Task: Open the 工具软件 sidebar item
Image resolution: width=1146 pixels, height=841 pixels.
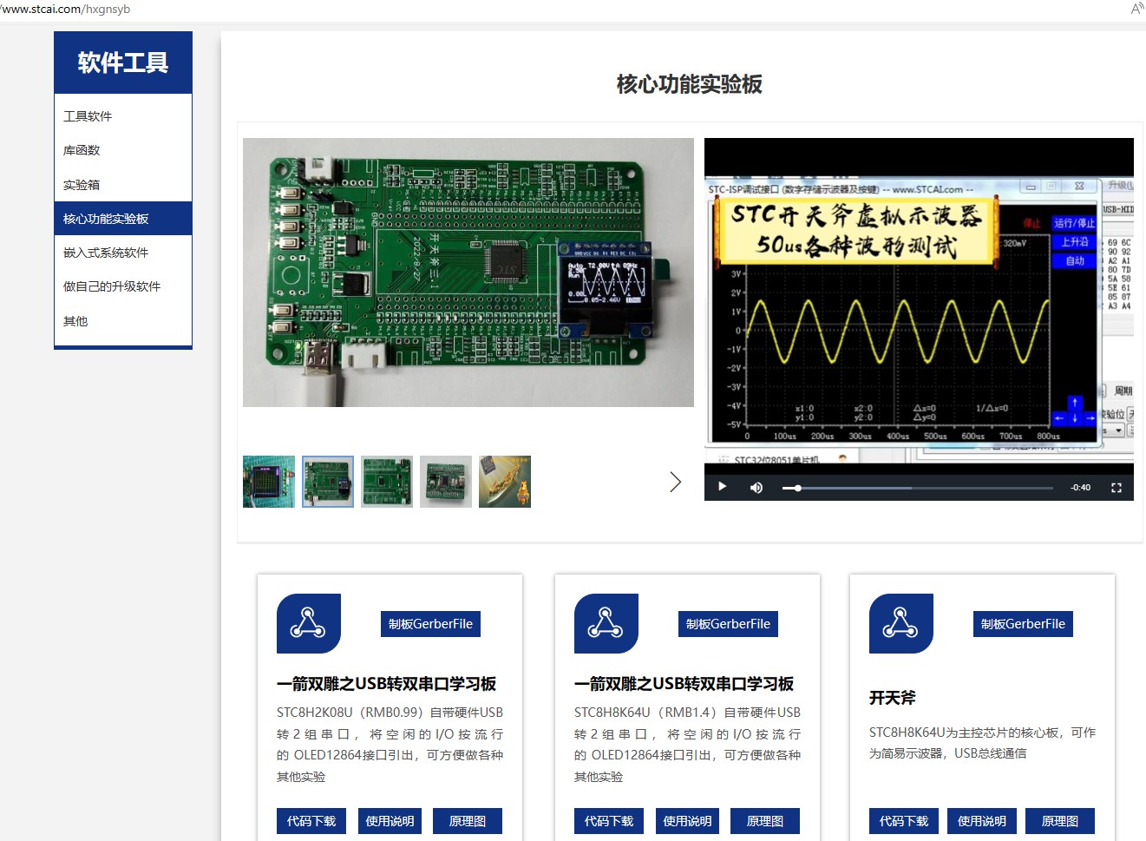Action: click(x=123, y=116)
